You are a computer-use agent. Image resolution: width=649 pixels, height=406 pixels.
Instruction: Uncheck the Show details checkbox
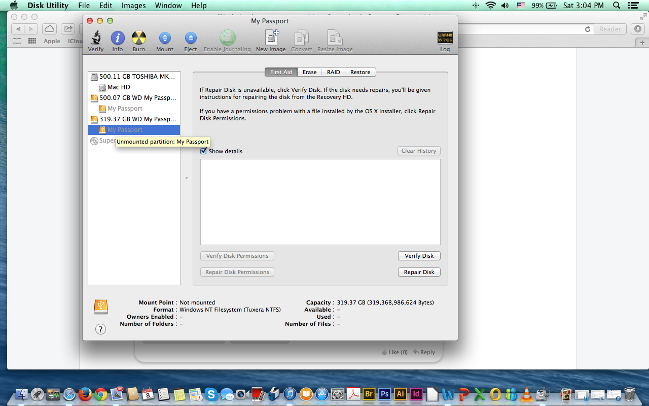tap(204, 151)
